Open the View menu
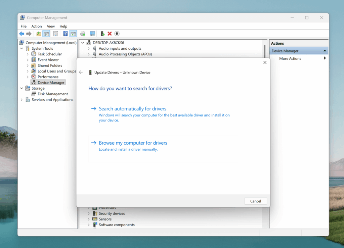The height and width of the screenshot is (248, 344). tap(51, 26)
